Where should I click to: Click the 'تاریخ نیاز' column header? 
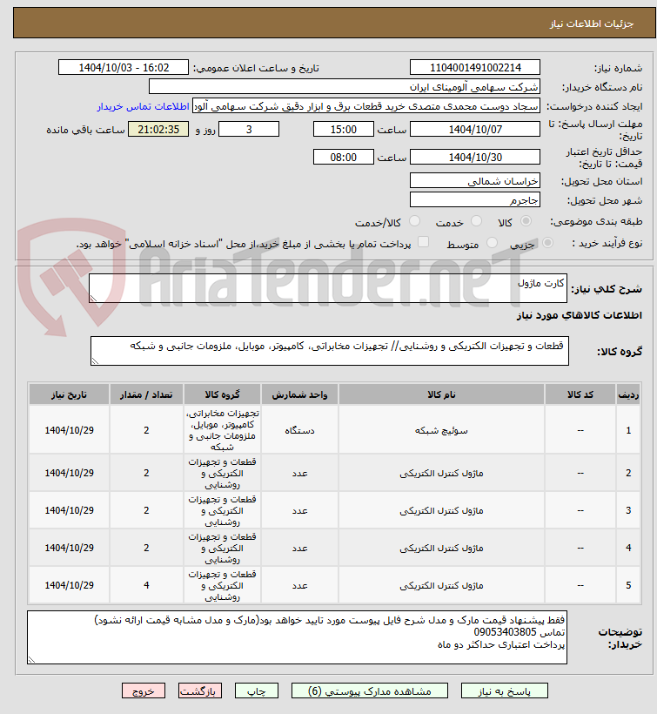point(69,394)
